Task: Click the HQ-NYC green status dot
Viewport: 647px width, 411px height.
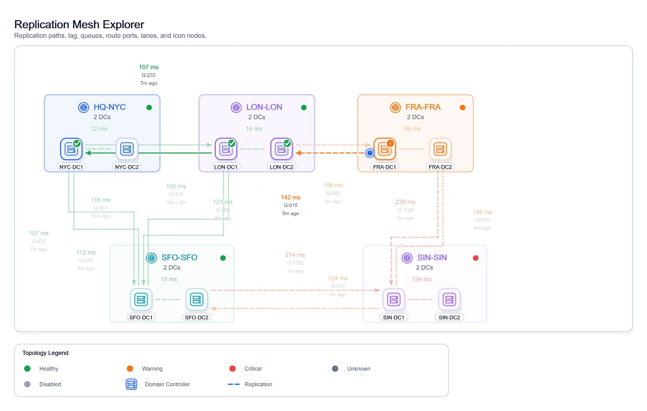Action: 149,108
